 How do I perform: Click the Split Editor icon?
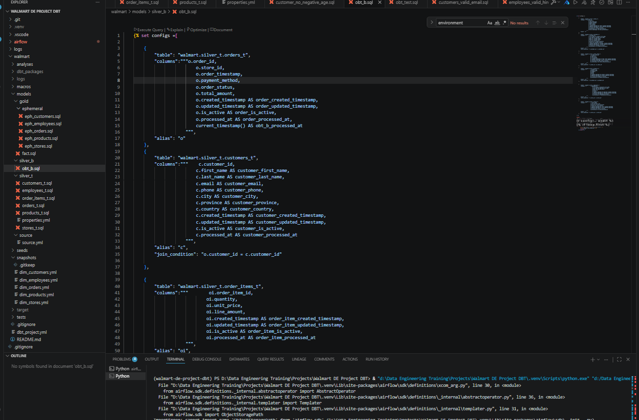(x=620, y=2)
